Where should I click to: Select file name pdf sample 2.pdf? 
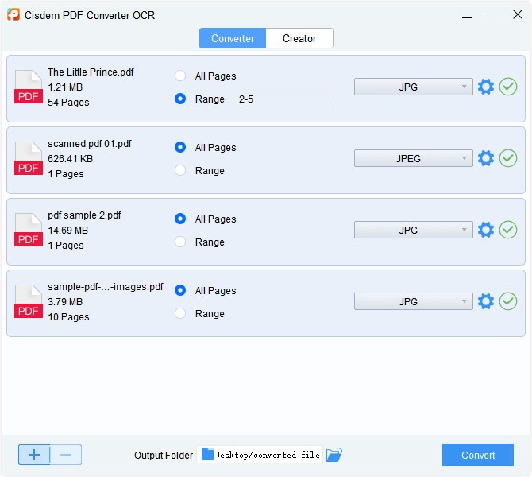(84, 215)
